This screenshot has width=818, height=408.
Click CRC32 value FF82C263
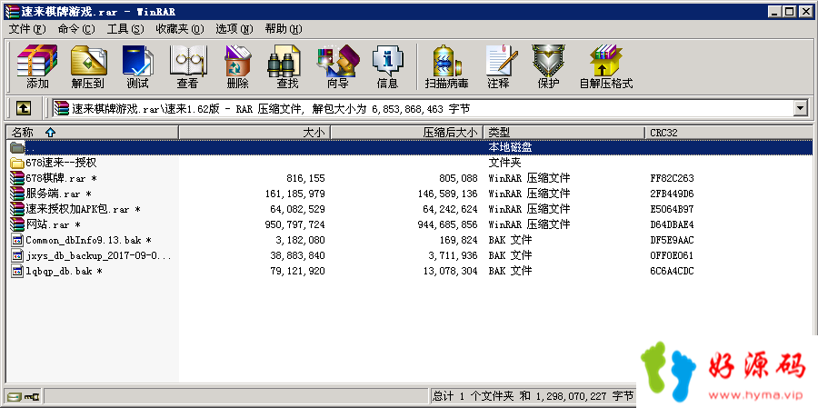click(672, 178)
